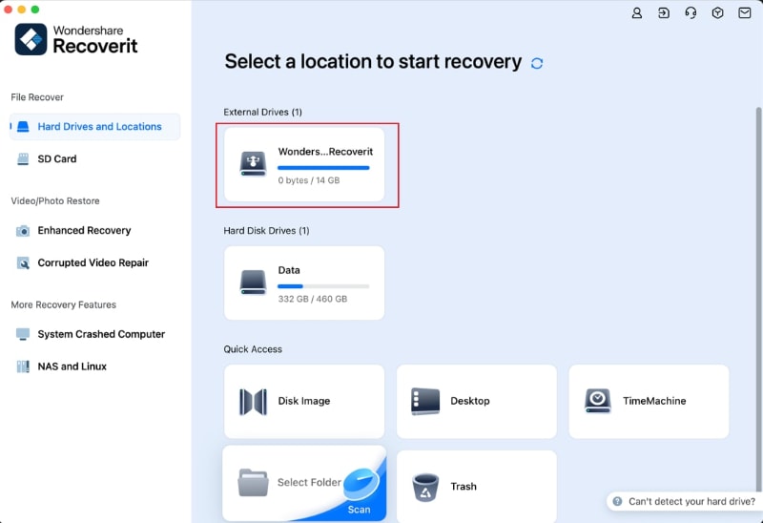Click the Hard Drives and Locations icon

point(23,127)
